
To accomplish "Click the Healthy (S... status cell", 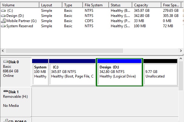I will (120, 26).
